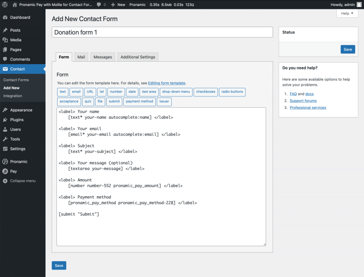Image resolution: width=364 pixels, height=277 pixels.
Task: Insert an email tag
Action: pos(76,92)
